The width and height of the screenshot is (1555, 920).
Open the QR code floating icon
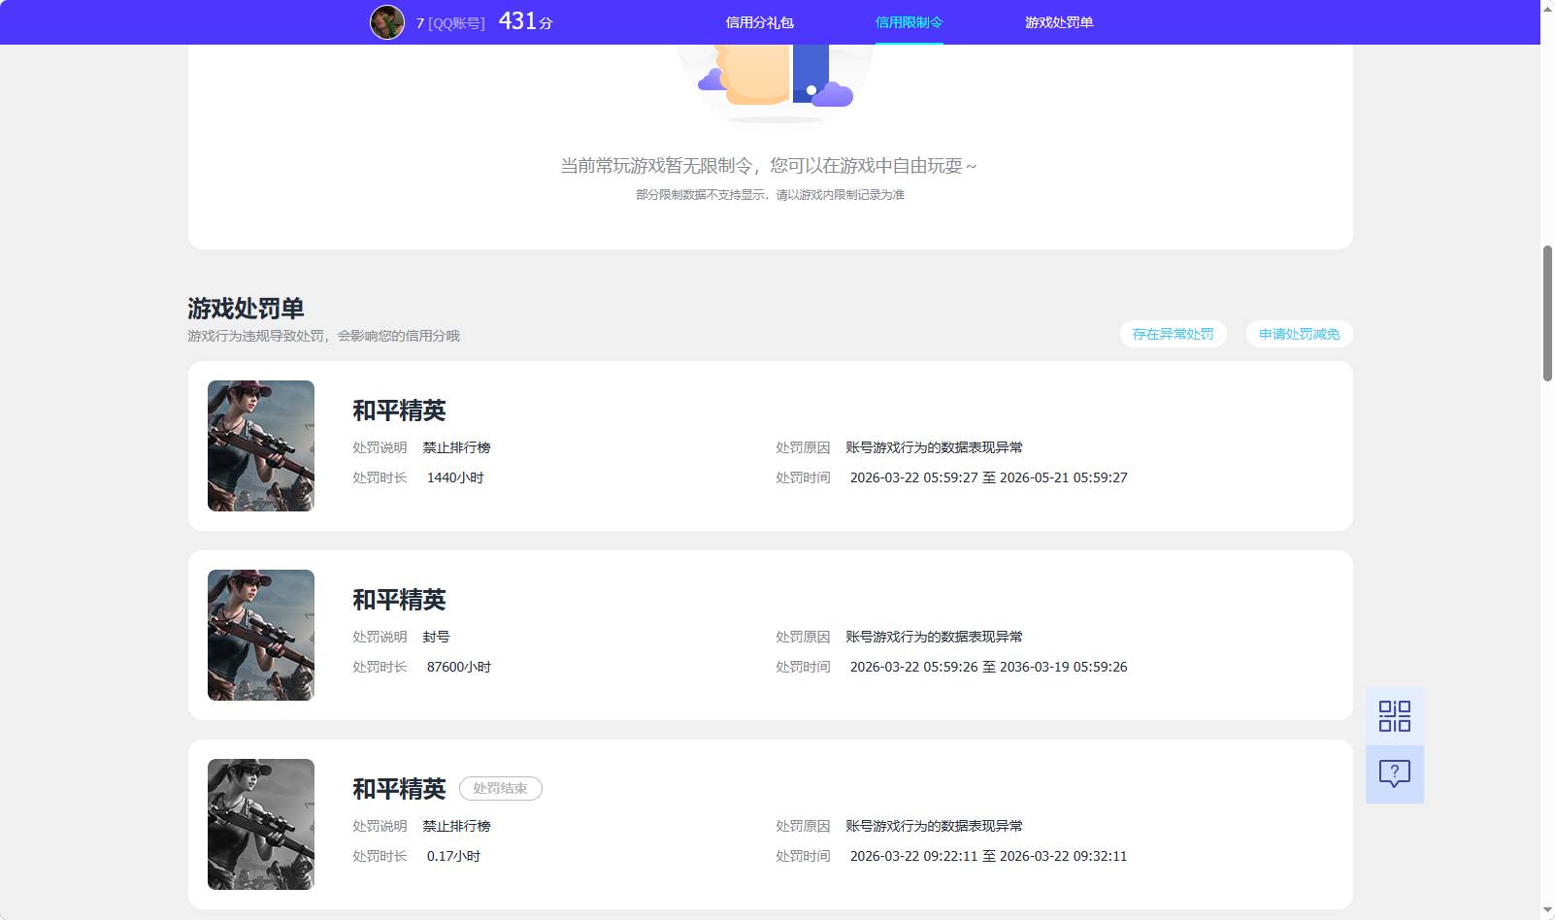tap(1395, 716)
